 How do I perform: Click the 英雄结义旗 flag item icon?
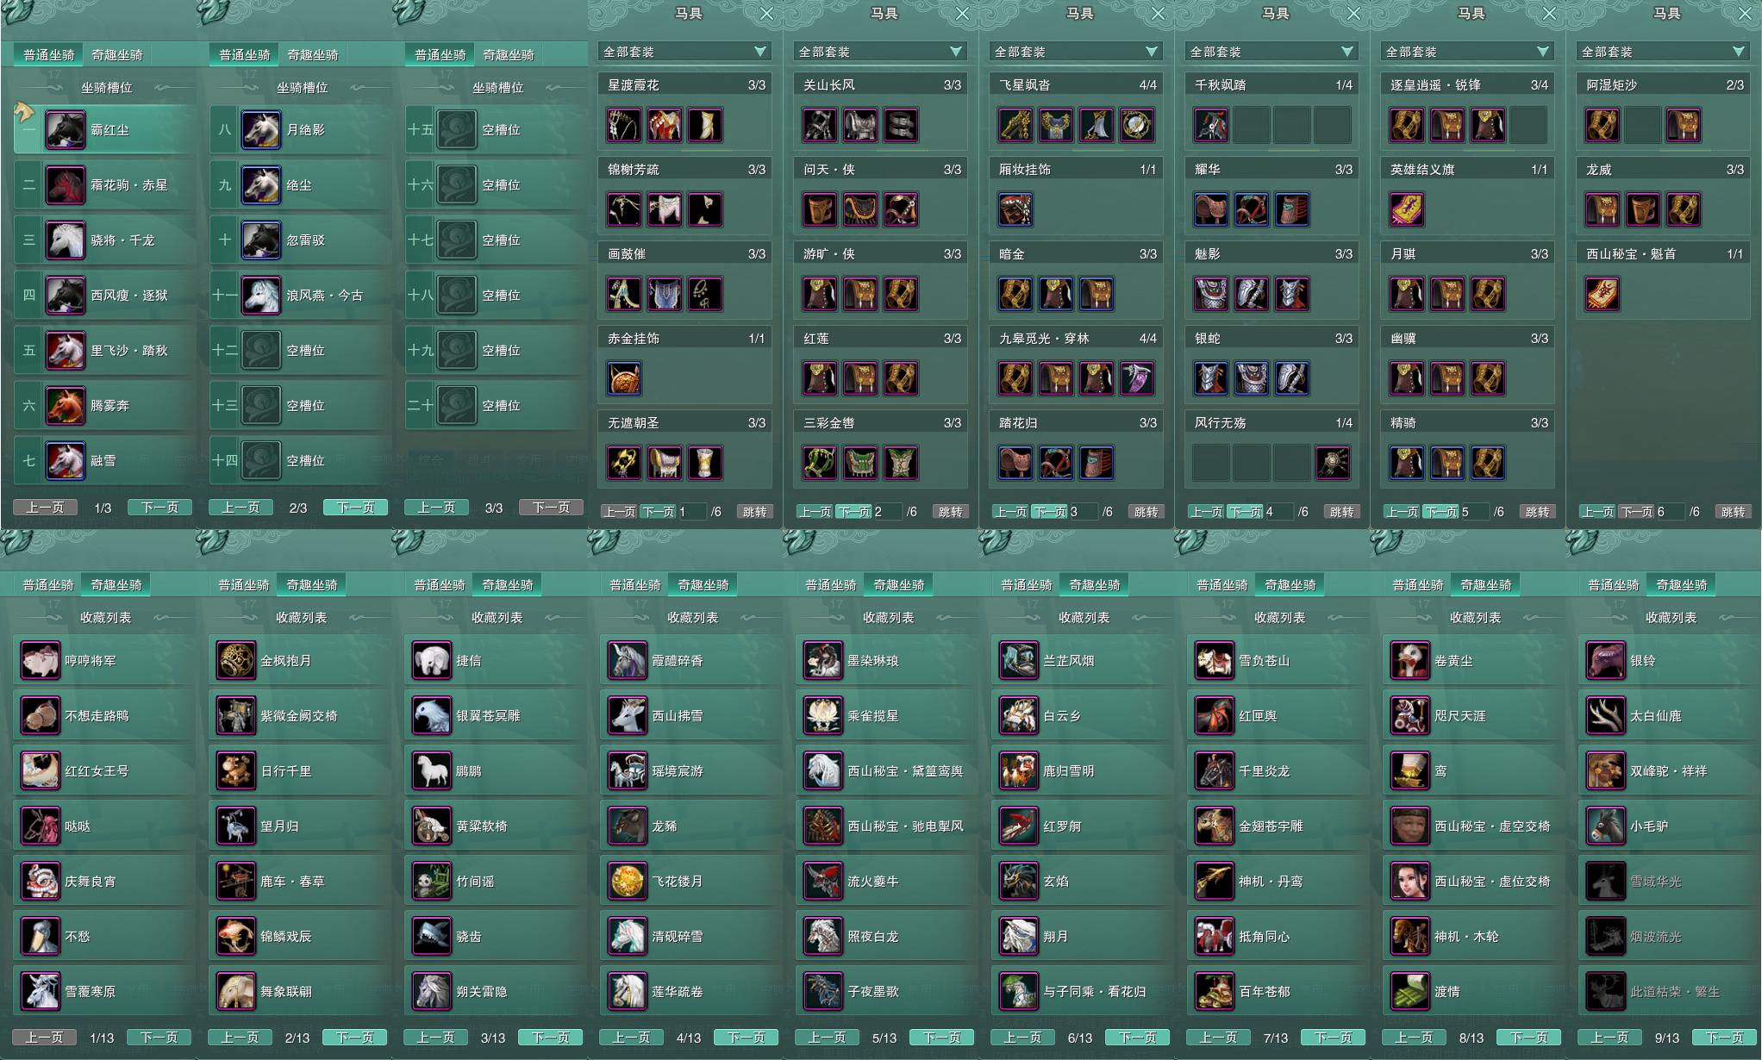click(x=1407, y=209)
